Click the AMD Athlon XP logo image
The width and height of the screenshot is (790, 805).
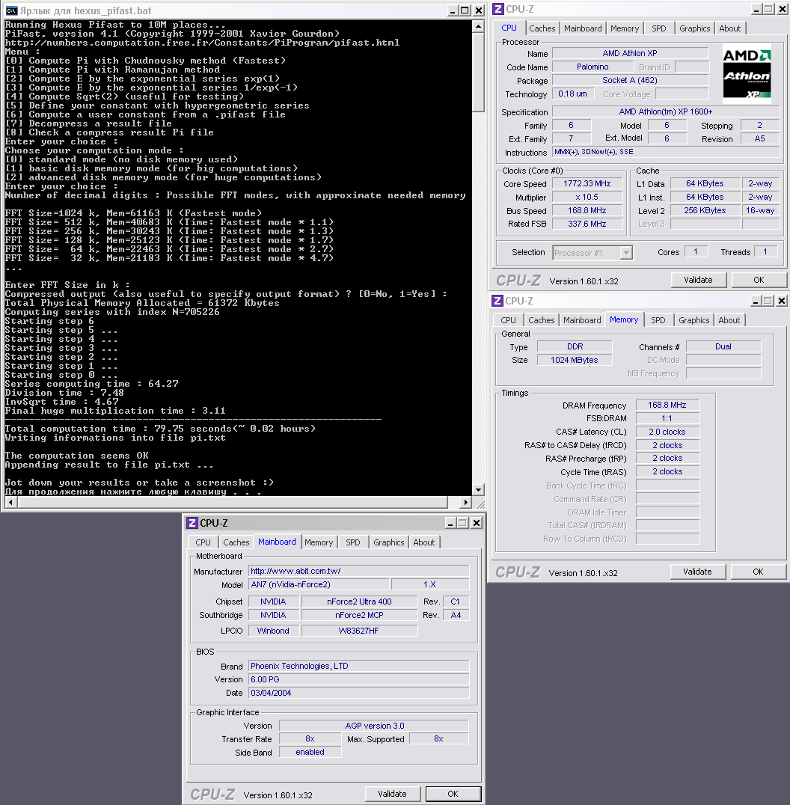pyautogui.click(x=747, y=73)
